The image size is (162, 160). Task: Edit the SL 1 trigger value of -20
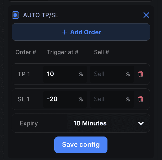(65, 99)
